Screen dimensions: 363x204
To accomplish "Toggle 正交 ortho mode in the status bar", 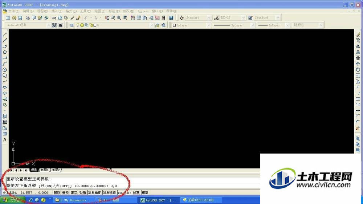I will [74, 192].
